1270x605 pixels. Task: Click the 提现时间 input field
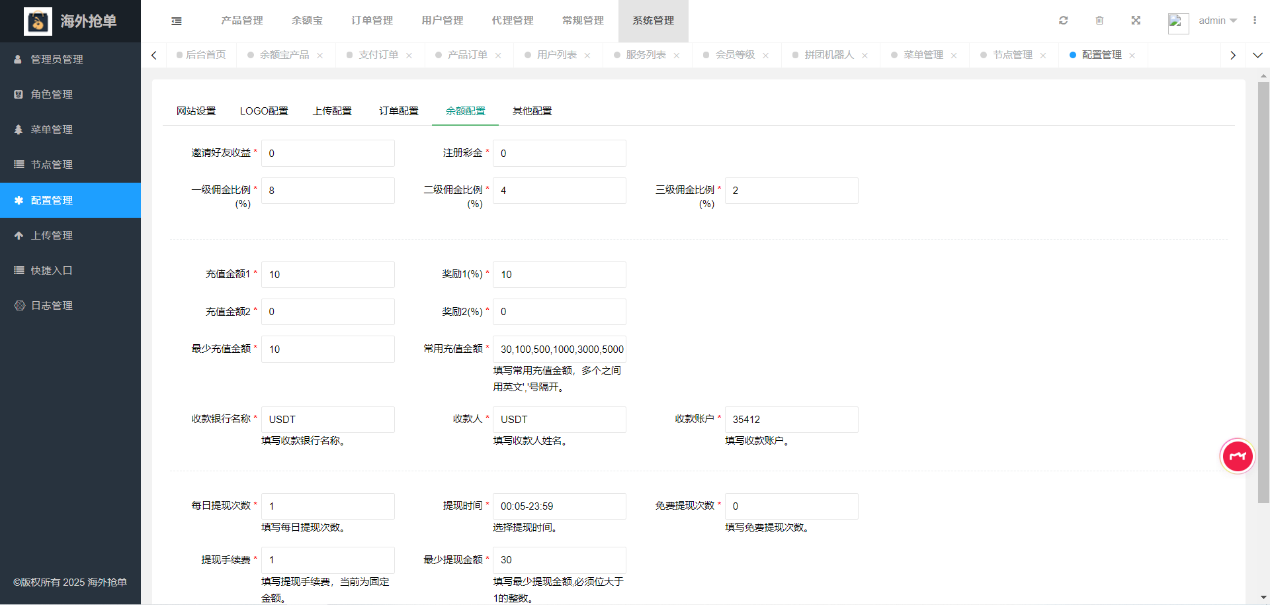(x=559, y=506)
